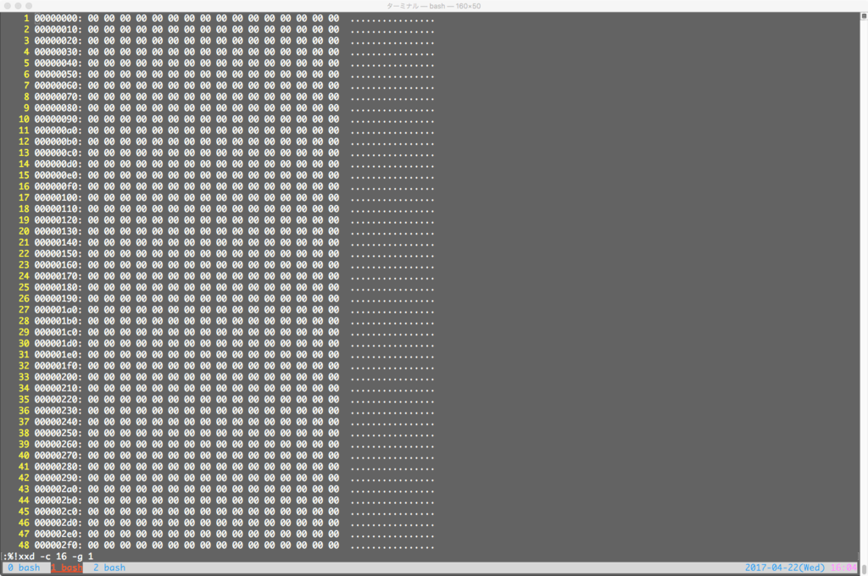
Task: Click offset 000000b0: on line 12
Action: point(58,141)
